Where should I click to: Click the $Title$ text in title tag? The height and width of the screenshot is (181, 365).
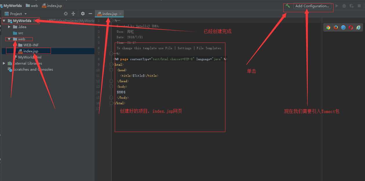(x=138, y=76)
